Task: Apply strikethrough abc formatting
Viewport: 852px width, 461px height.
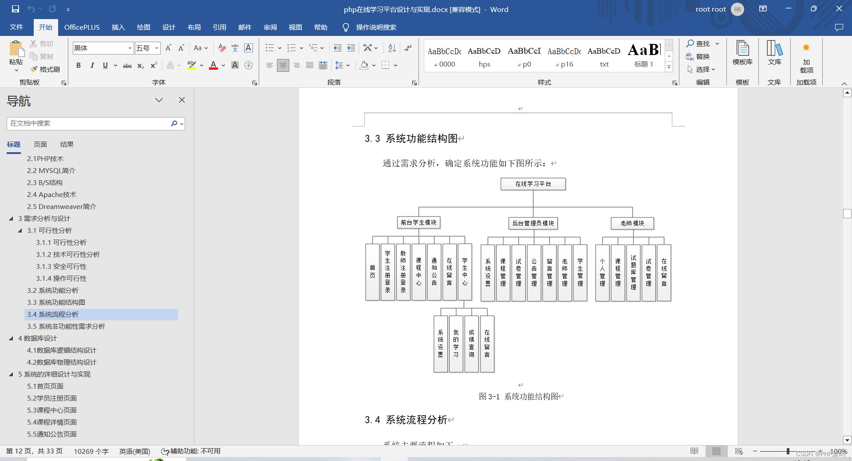Action: click(x=127, y=66)
